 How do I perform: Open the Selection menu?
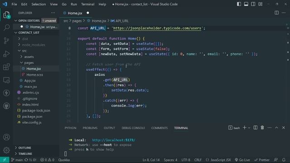[39, 4]
